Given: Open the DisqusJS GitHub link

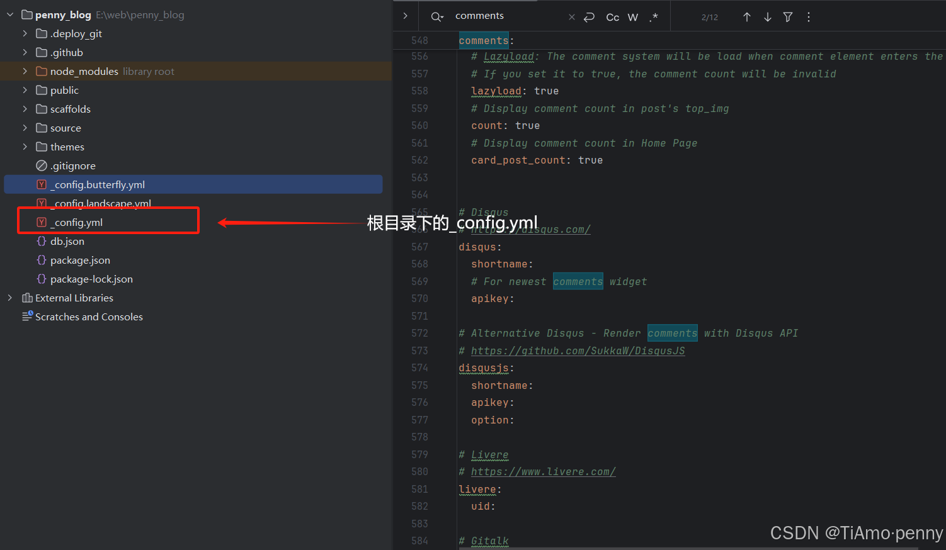Looking at the screenshot, I should click(578, 351).
